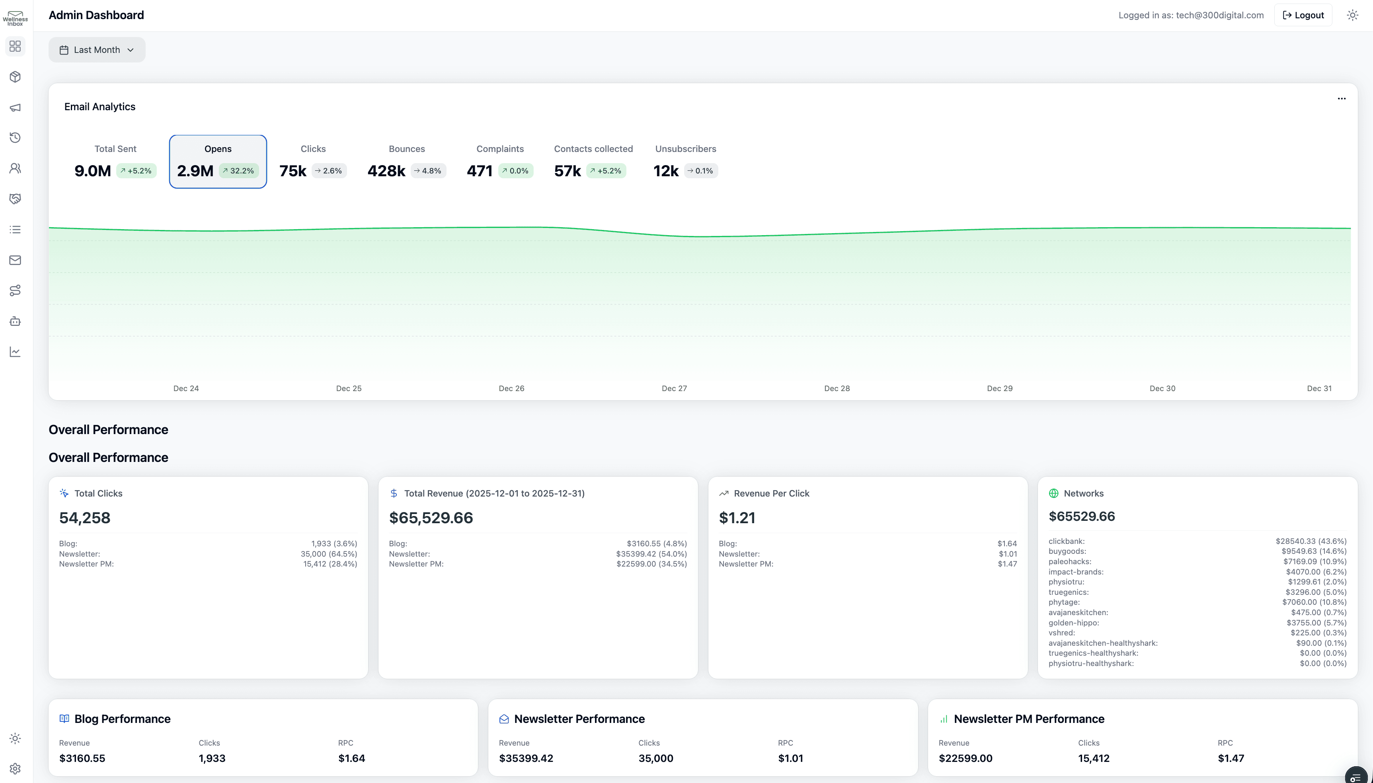Viewport: 1373px width, 783px height.
Task: Open the Settings gear at sidebar bottom
Action: (15, 768)
